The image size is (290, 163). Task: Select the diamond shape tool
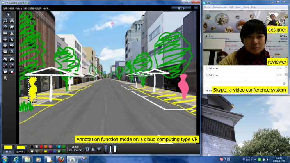pos(5,45)
